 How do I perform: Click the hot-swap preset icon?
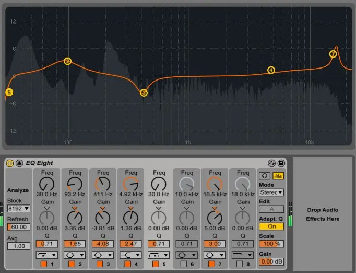pyautogui.click(x=272, y=163)
